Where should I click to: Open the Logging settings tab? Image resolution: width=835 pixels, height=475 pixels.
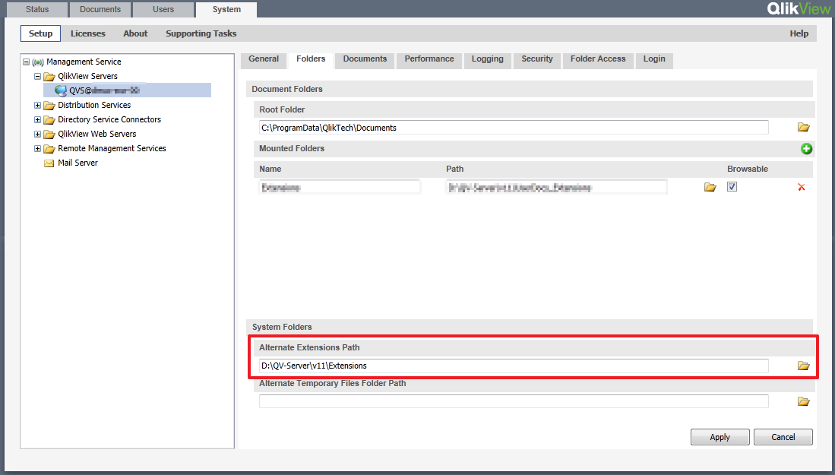point(487,59)
